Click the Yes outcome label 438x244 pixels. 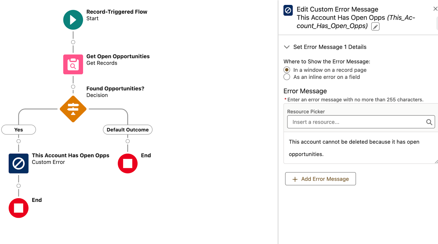[x=19, y=130]
